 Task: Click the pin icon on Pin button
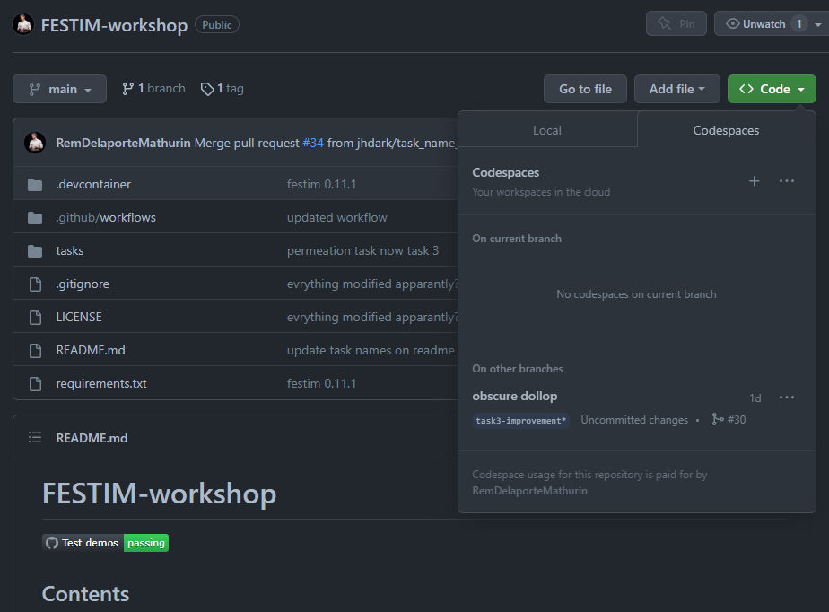[664, 23]
